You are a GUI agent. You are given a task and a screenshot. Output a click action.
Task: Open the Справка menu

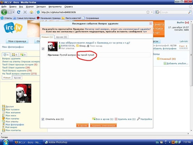[x=68, y=6]
